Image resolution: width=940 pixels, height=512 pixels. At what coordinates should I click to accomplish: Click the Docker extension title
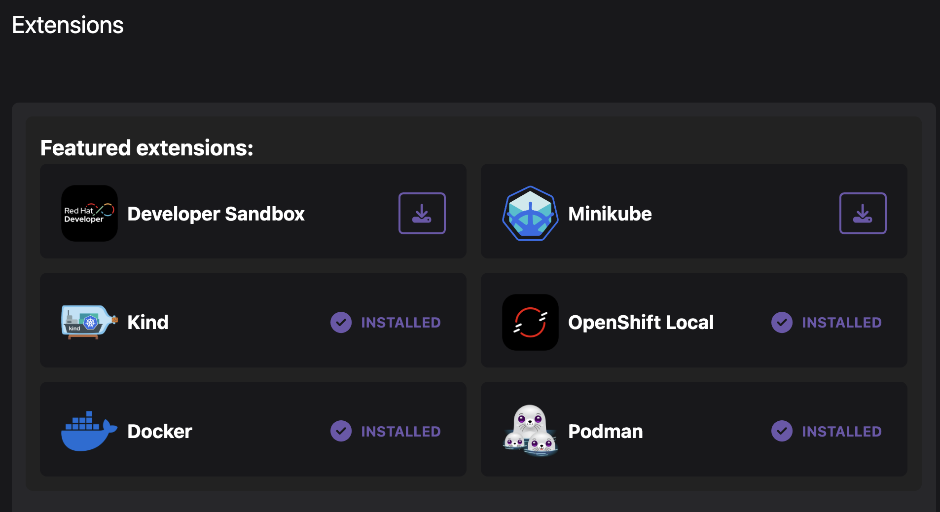[x=159, y=432]
